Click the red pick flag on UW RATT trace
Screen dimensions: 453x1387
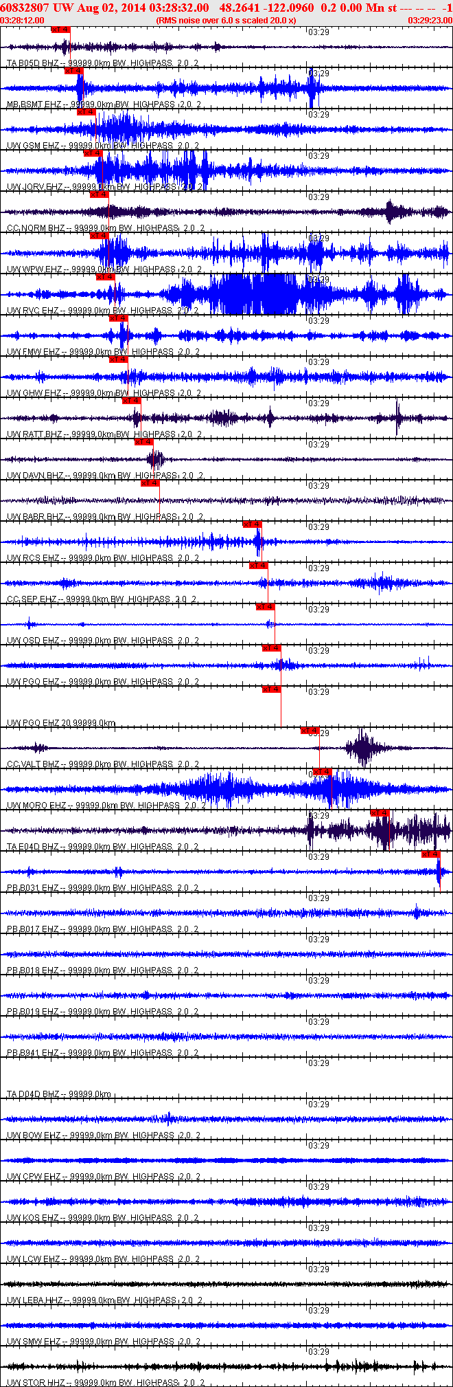[132, 401]
